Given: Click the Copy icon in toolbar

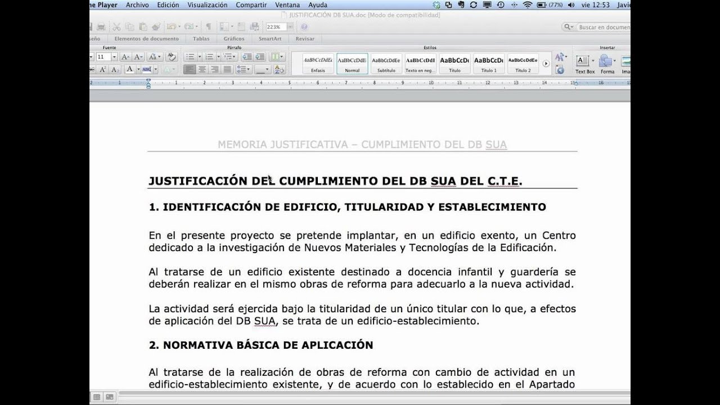Looking at the screenshot, I should [x=129, y=26].
